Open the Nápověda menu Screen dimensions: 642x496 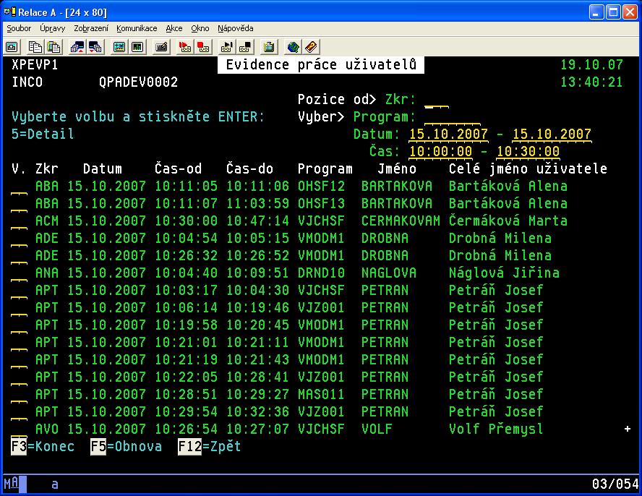pyautogui.click(x=236, y=28)
